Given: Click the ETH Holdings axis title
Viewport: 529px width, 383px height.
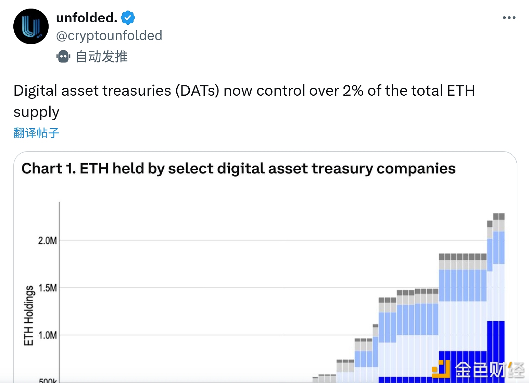Looking at the screenshot, I should (x=29, y=315).
